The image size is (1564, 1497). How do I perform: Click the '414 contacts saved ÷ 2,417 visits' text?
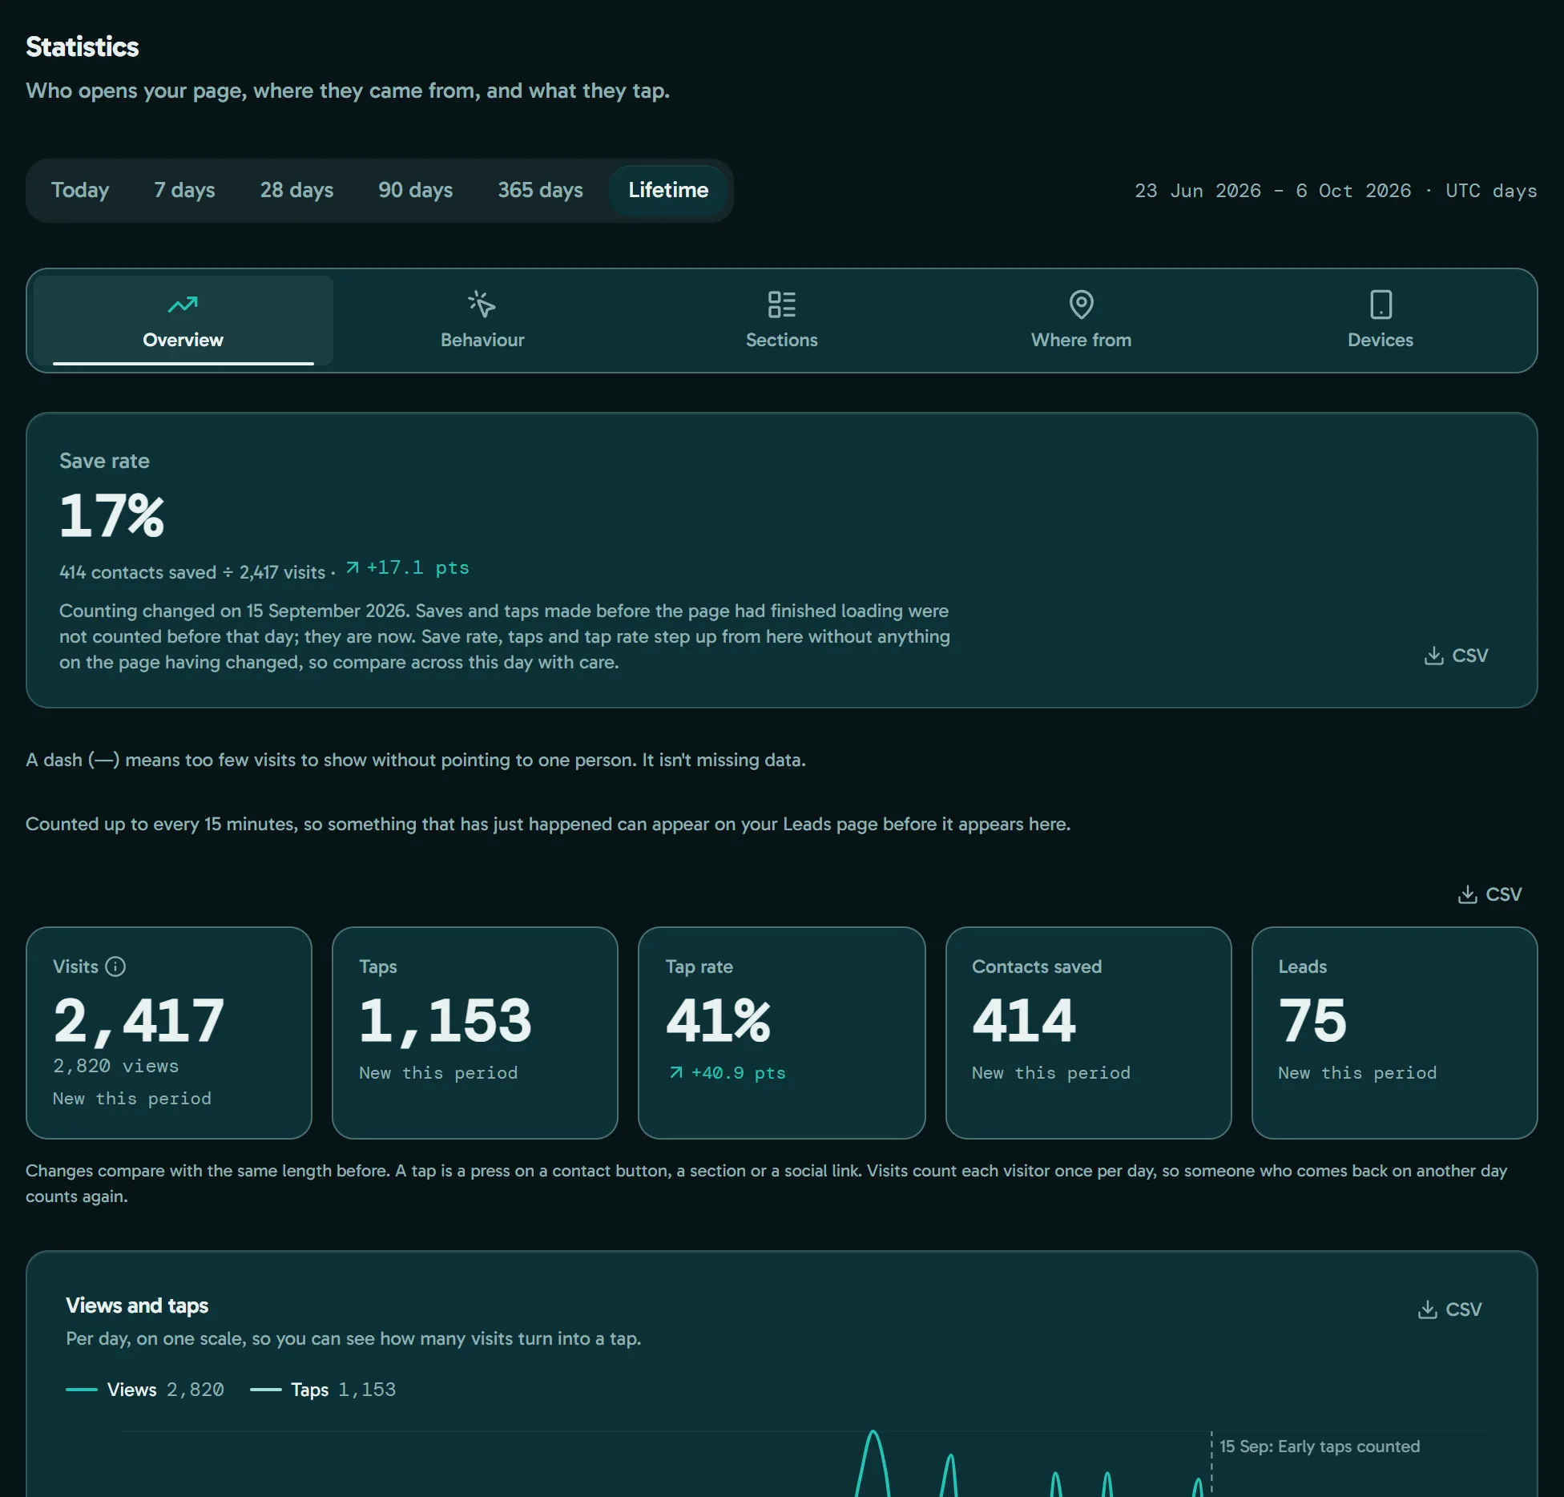tap(192, 572)
